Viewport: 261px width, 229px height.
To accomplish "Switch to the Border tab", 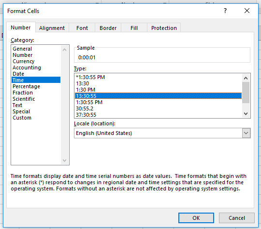I will click(108, 28).
